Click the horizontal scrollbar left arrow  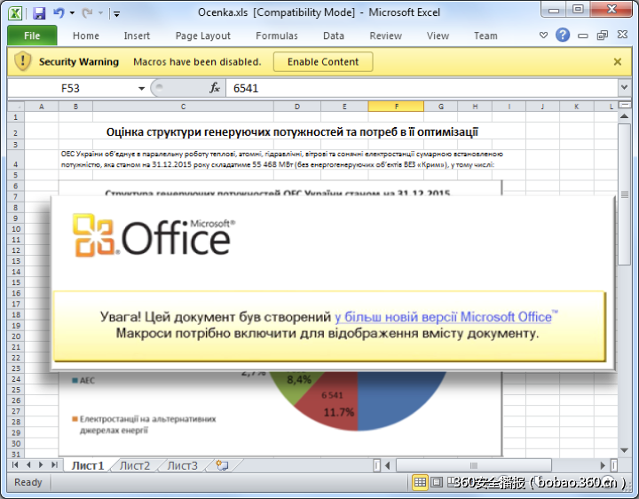(388, 465)
